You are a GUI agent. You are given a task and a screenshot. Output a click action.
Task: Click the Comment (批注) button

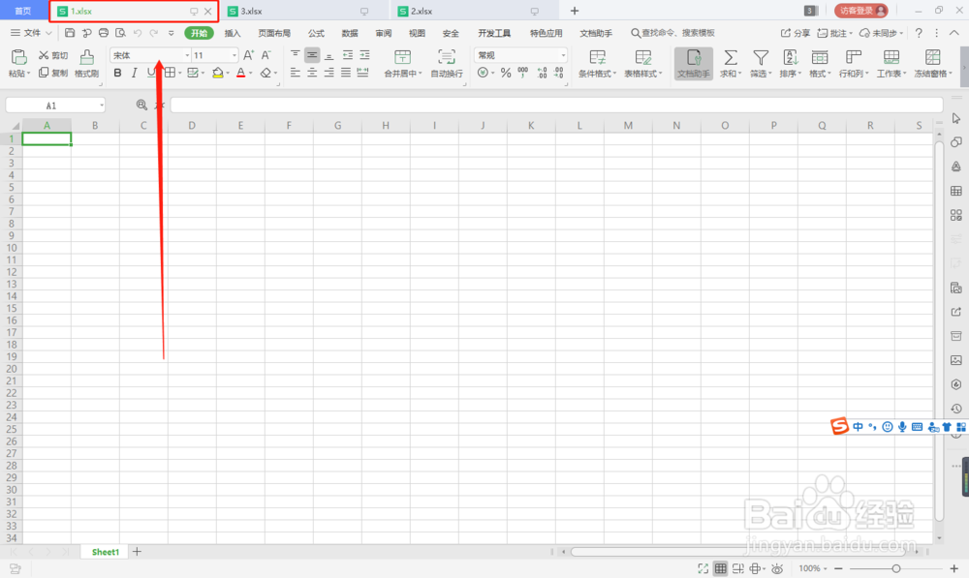pyautogui.click(x=835, y=33)
